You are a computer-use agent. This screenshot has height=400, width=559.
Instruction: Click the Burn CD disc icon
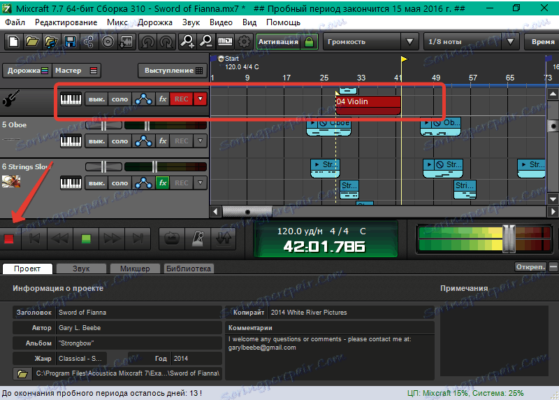click(x=108, y=42)
